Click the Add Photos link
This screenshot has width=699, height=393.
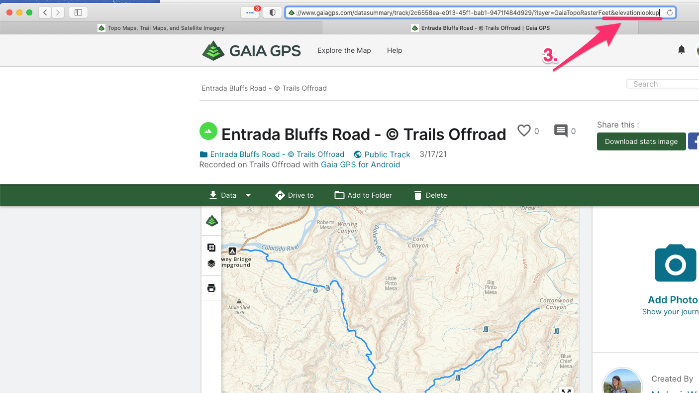[x=673, y=300]
